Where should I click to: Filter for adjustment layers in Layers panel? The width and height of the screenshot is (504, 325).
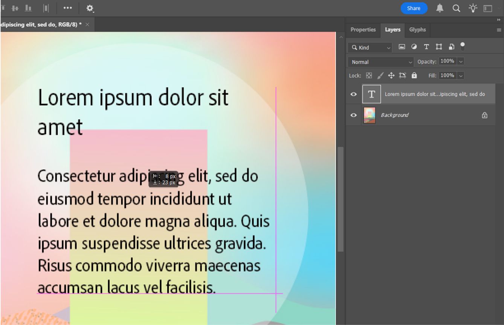[x=414, y=46]
